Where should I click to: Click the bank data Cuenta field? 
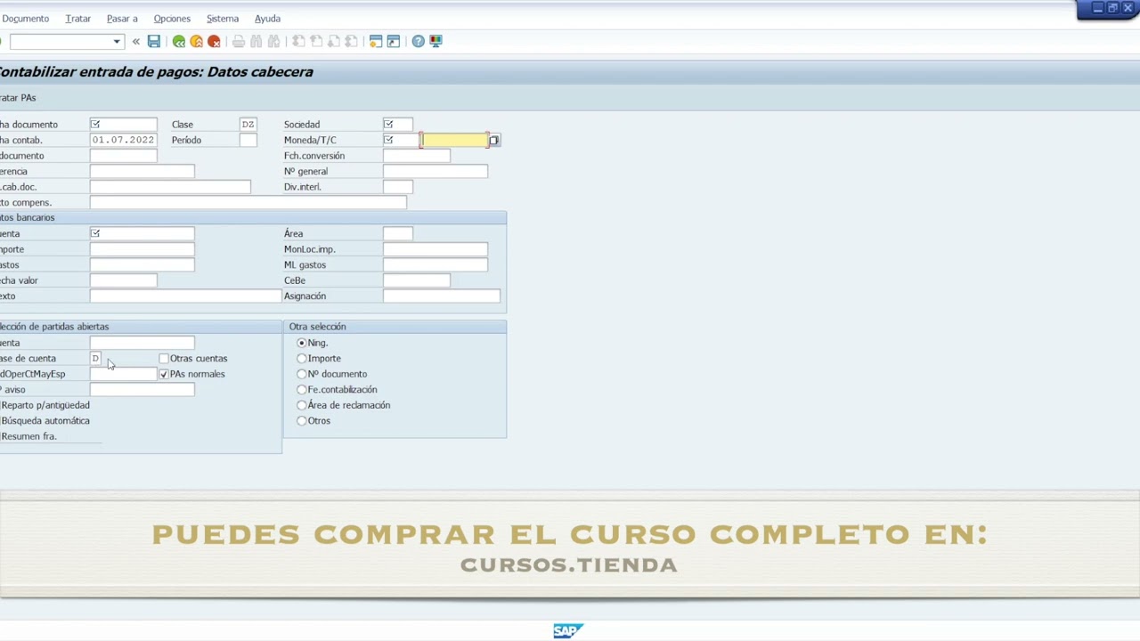(x=142, y=234)
